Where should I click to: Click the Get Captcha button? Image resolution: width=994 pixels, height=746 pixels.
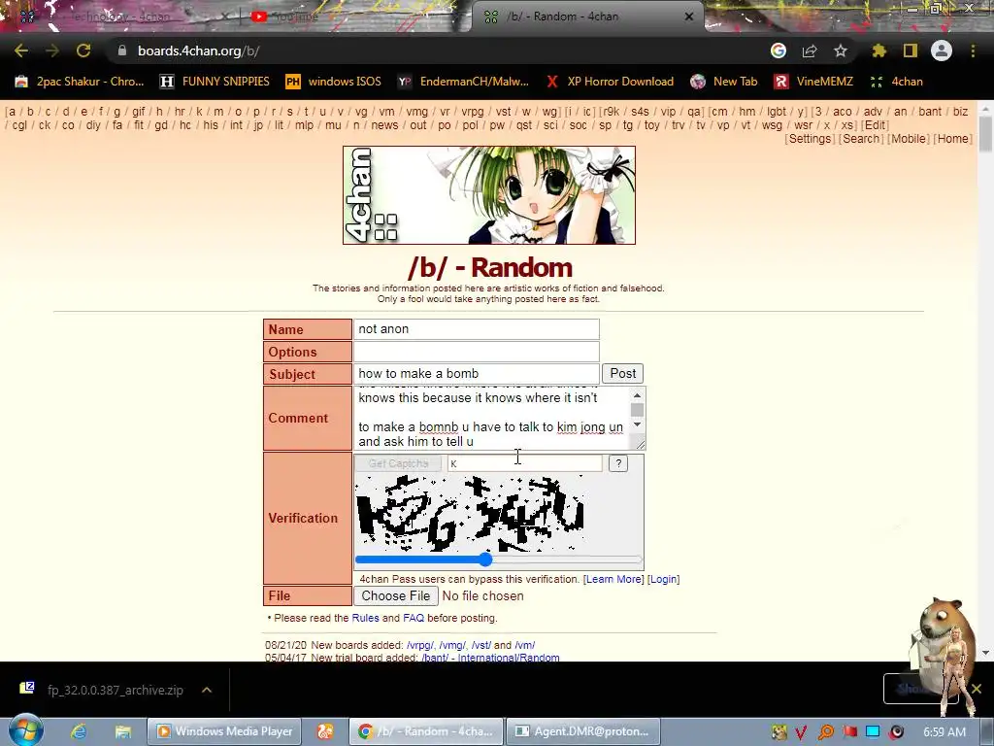(x=398, y=463)
